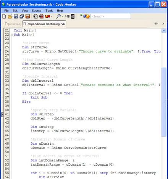The width and height of the screenshot is (168, 179).
Task: Click the magnifying glass Find icon
Action: (58, 16)
